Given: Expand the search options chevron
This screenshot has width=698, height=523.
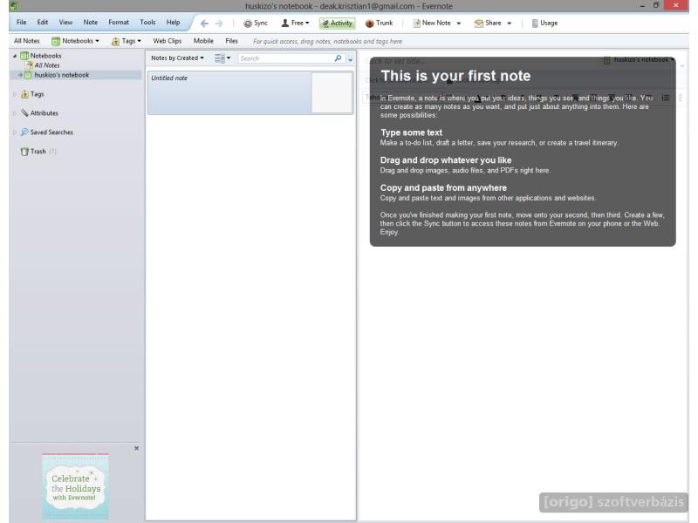Looking at the screenshot, I should click(351, 58).
